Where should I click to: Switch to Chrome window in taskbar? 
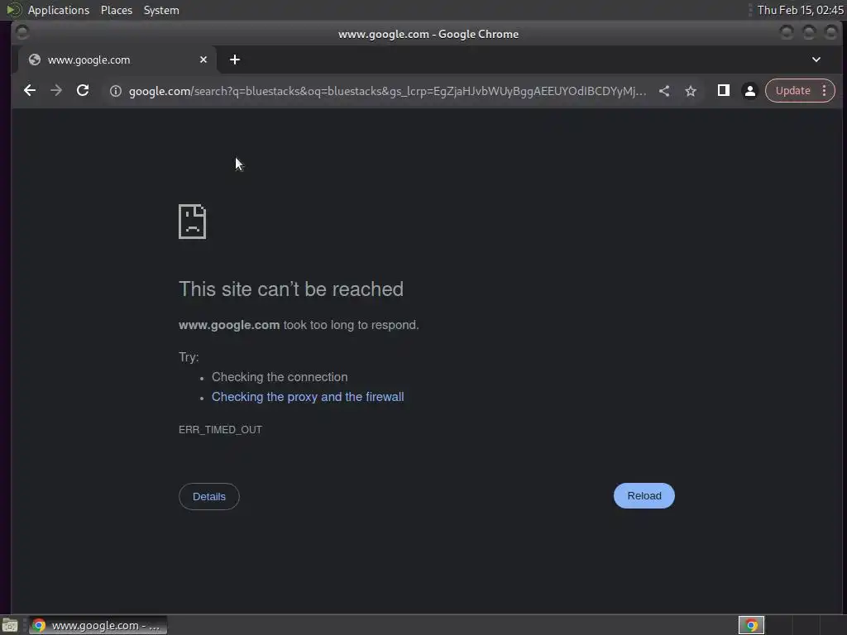coord(98,625)
